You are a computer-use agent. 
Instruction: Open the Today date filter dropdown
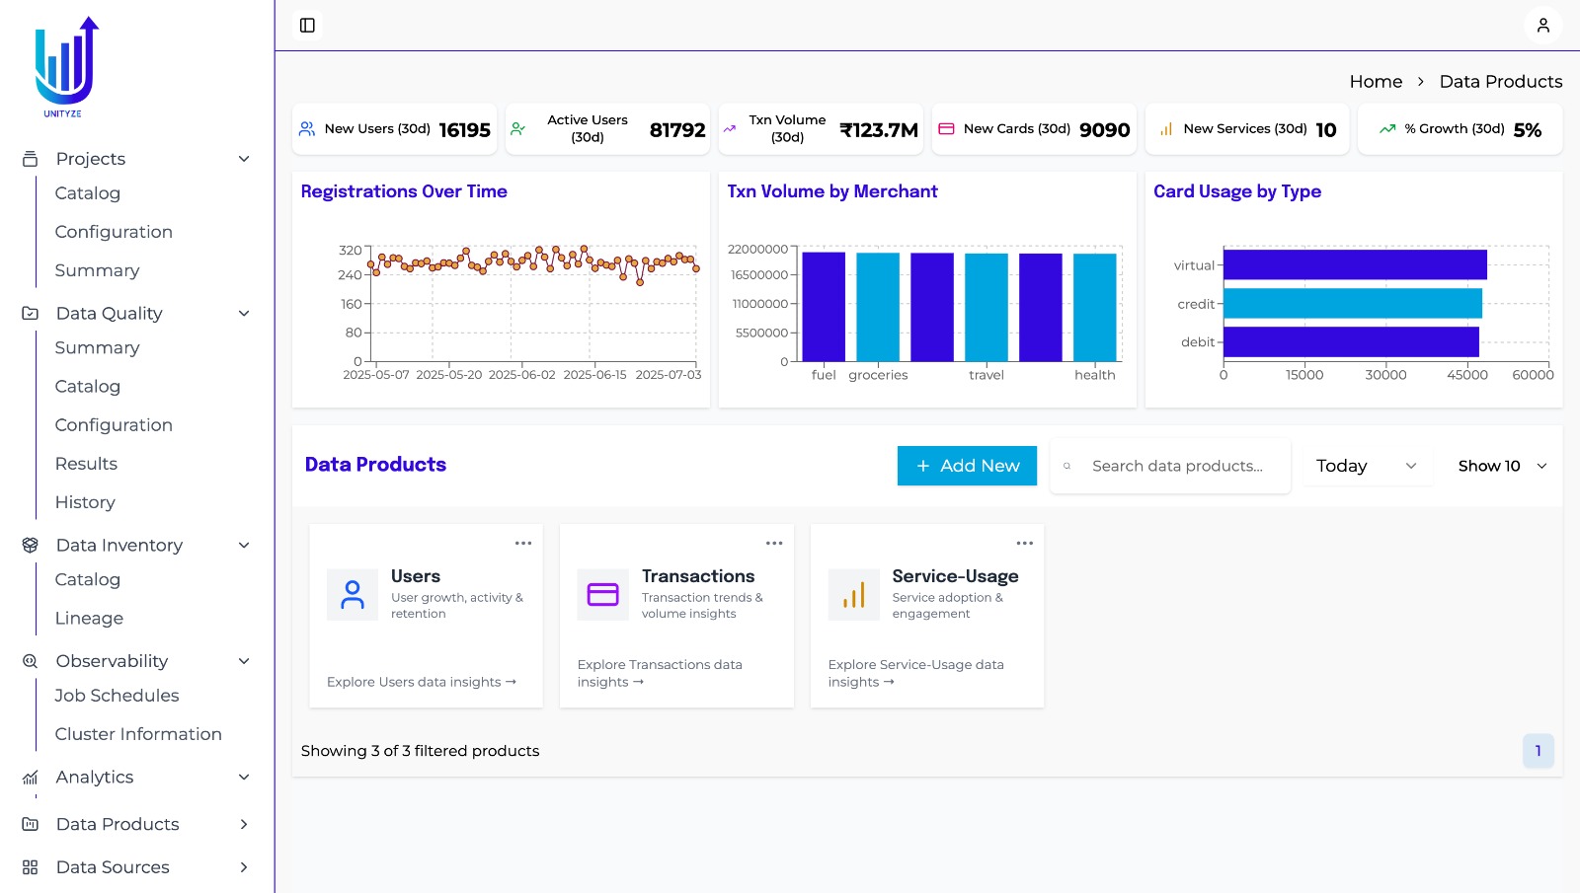(1366, 466)
